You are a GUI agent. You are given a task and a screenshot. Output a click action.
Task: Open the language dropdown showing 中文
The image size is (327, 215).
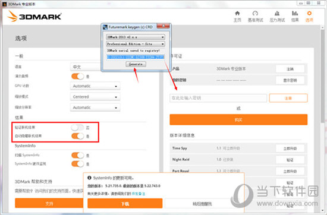(x=86, y=67)
